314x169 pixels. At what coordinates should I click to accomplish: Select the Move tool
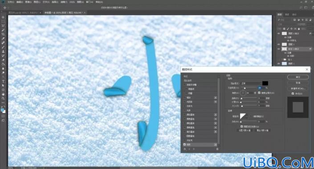3,17
